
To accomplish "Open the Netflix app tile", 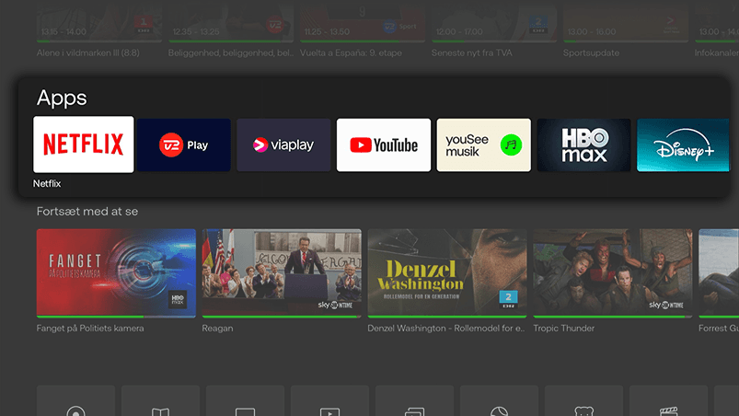I will (84, 144).
